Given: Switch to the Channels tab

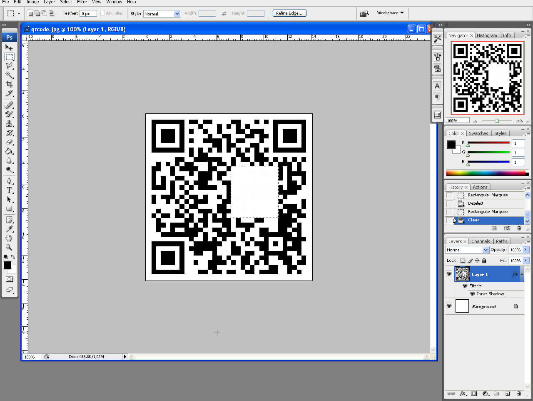Looking at the screenshot, I should [481, 241].
